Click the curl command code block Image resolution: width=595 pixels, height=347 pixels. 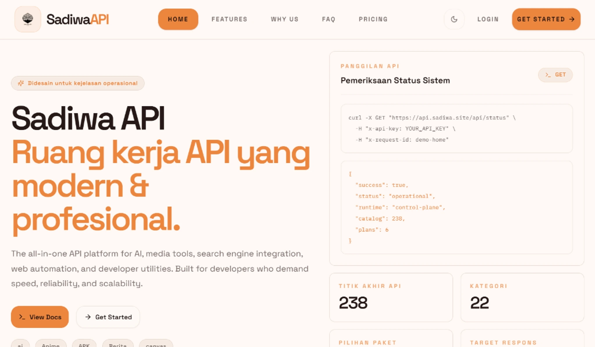(456, 128)
